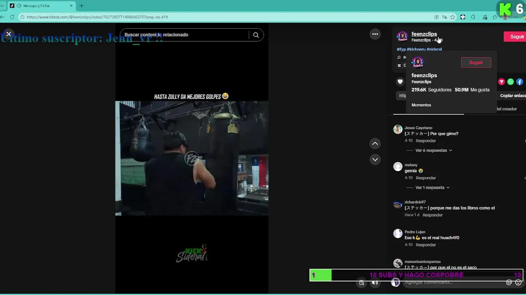Share the video via WhatsApp icon
526x295 pixels.
coord(510,82)
